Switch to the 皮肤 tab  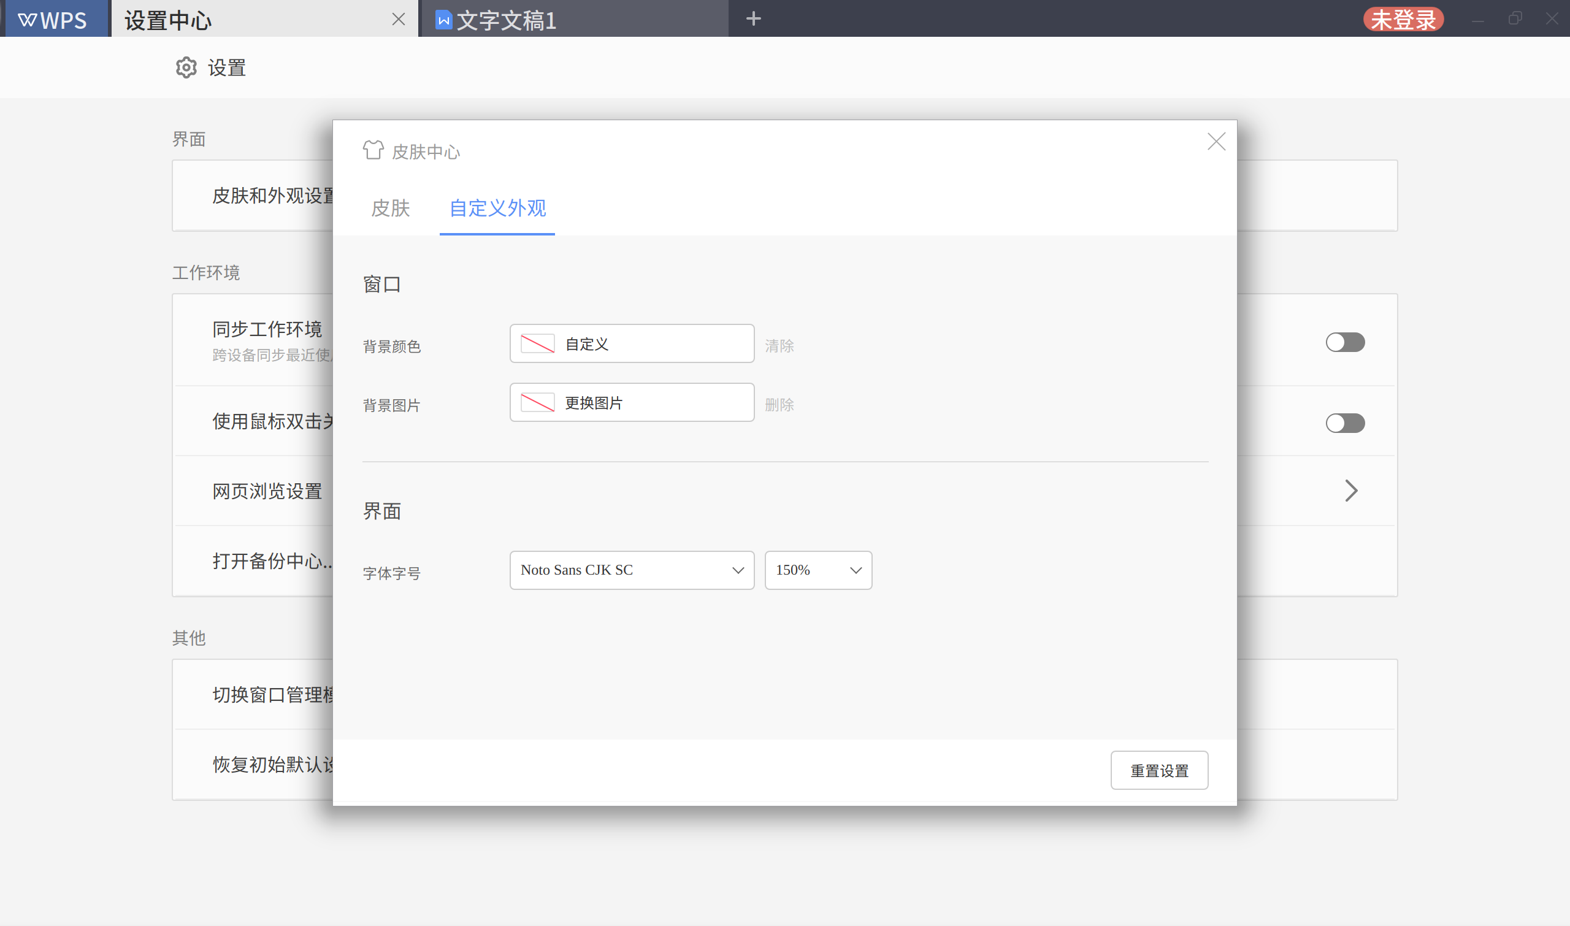point(390,208)
